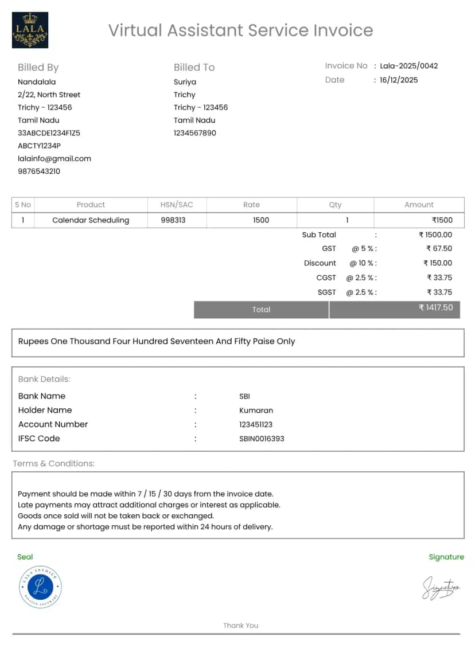Image resolution: width=475 pixels, height=672 pixels.
Task: Click the 'Payment should be made within' line
Action: point(145,494)
